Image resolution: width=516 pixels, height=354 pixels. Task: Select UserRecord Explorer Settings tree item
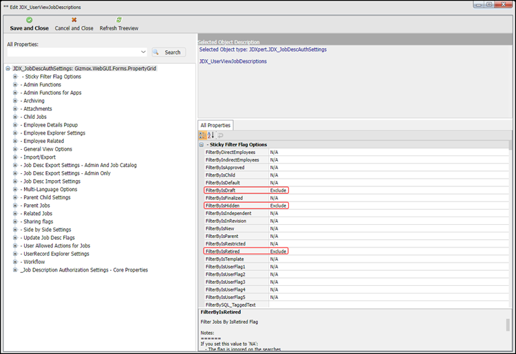coord(56,254)
